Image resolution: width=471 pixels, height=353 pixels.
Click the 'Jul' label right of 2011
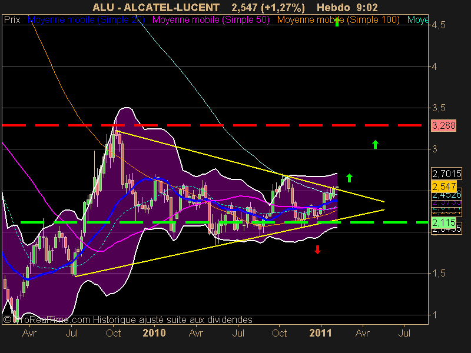coord(404,333)
